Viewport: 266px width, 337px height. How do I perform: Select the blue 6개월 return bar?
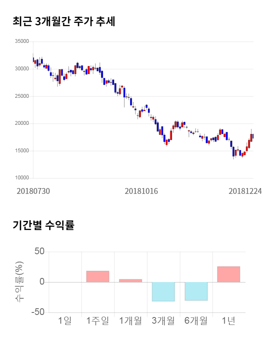tap(196, 291)
